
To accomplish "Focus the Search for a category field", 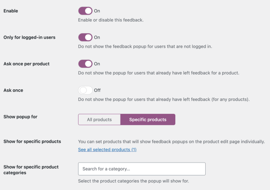I will point(142,169).
